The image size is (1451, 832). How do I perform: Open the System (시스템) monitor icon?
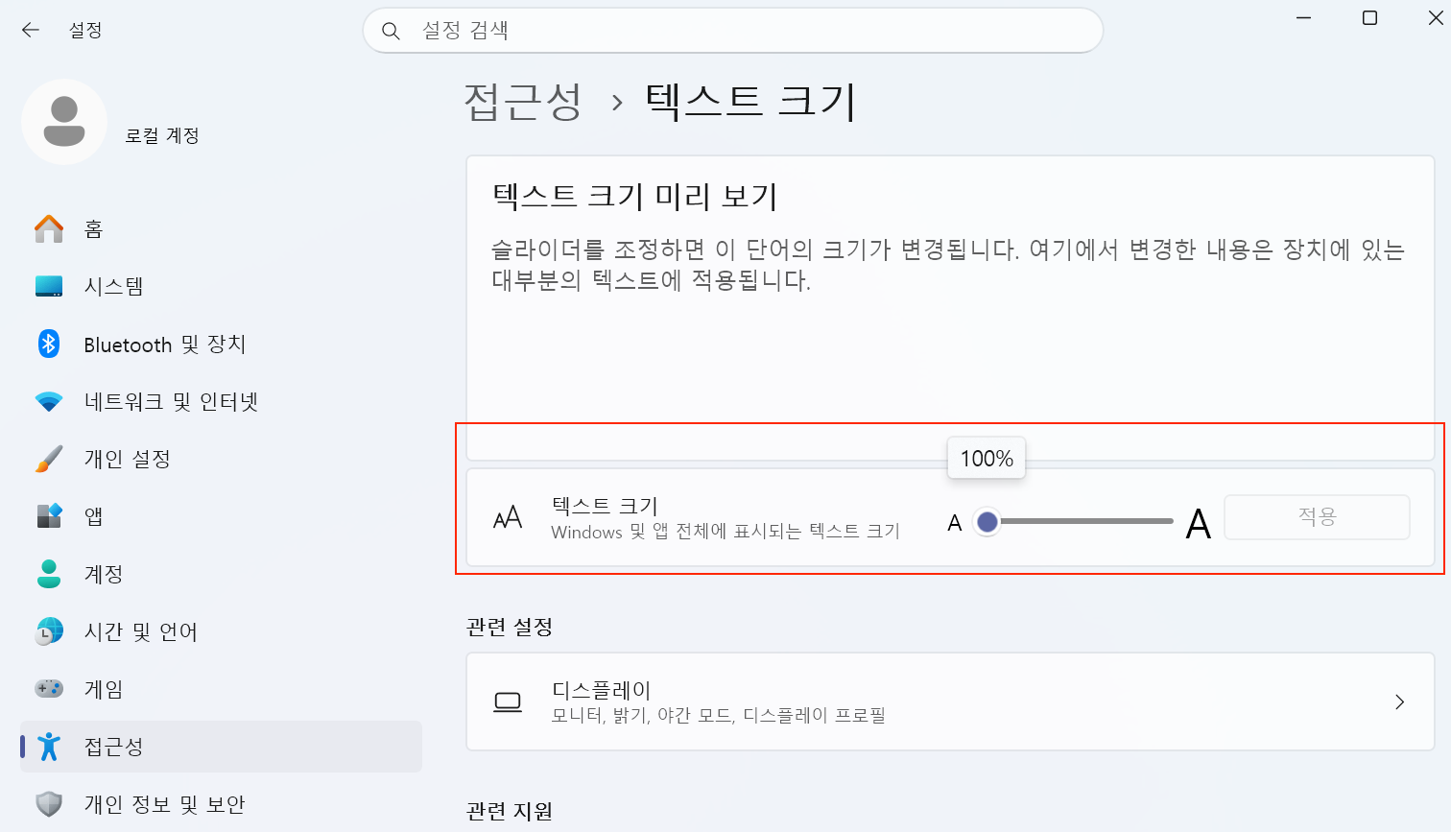tap(49, 286)
